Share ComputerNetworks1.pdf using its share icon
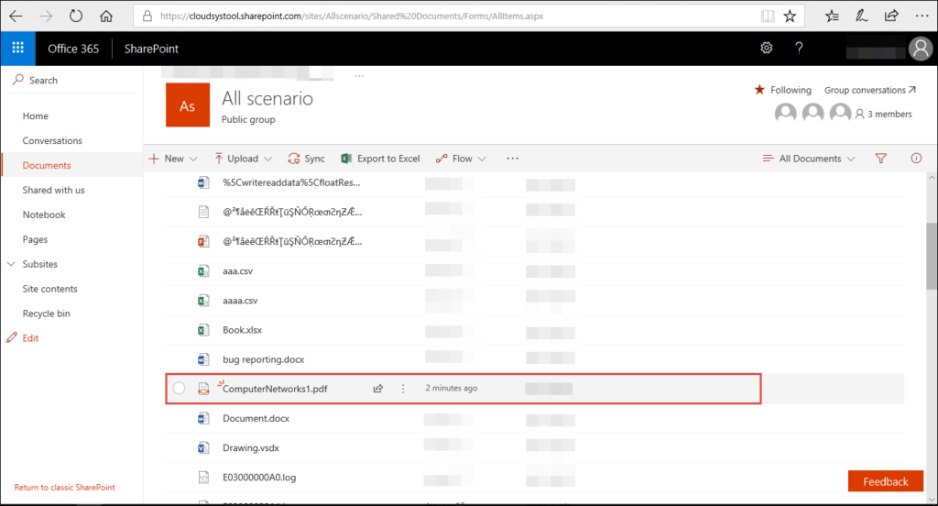Screen dimensions: 938x506 click(x=378, y=389)
